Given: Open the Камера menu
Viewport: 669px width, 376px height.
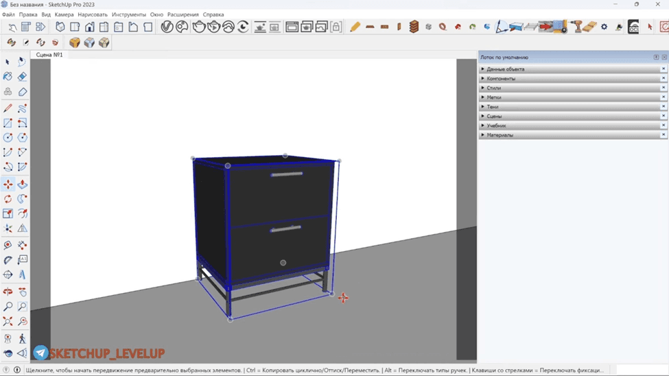Looking at the screenshot, I should point(64,14).
